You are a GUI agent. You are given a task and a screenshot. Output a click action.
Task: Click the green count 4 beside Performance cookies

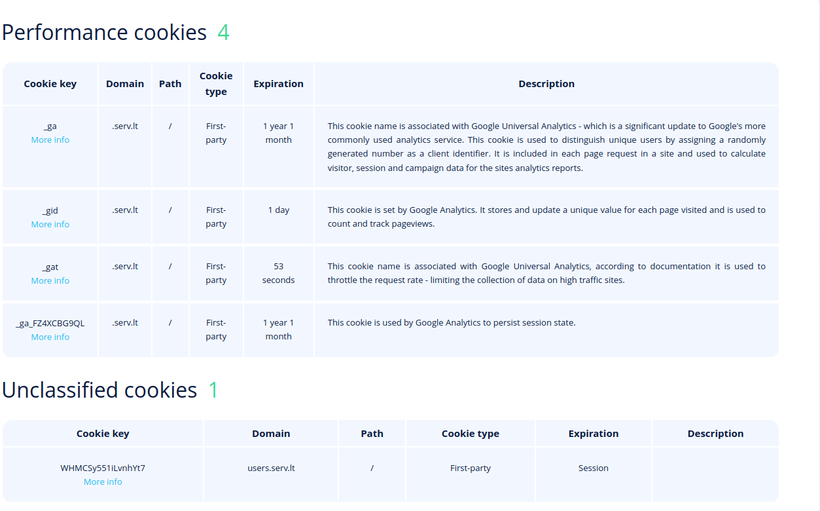tap(223, 32)
